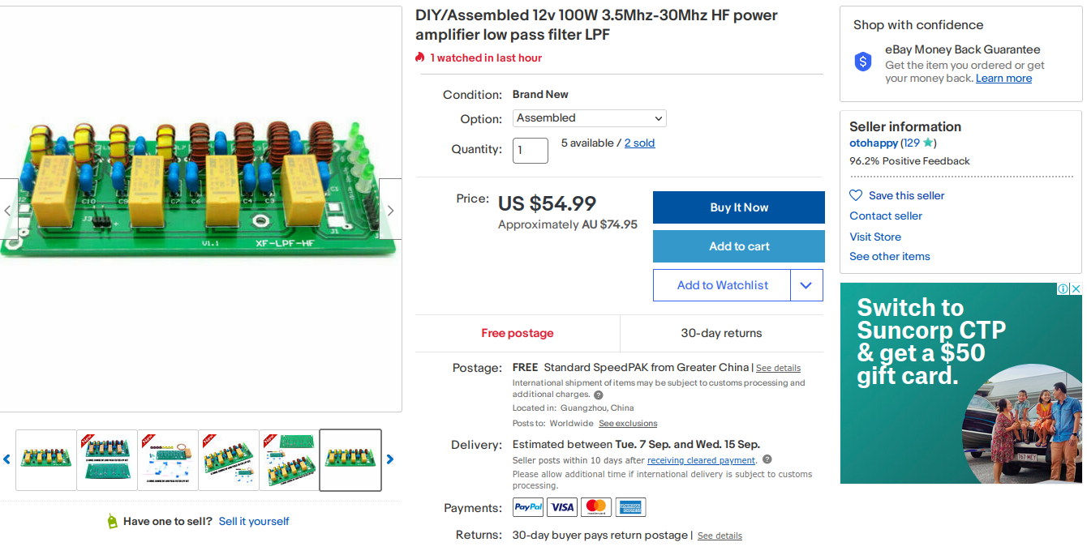Expand the Add to Watchlist dropdown chevron
Screen dimensions: 1087x555
click(806, 284)
